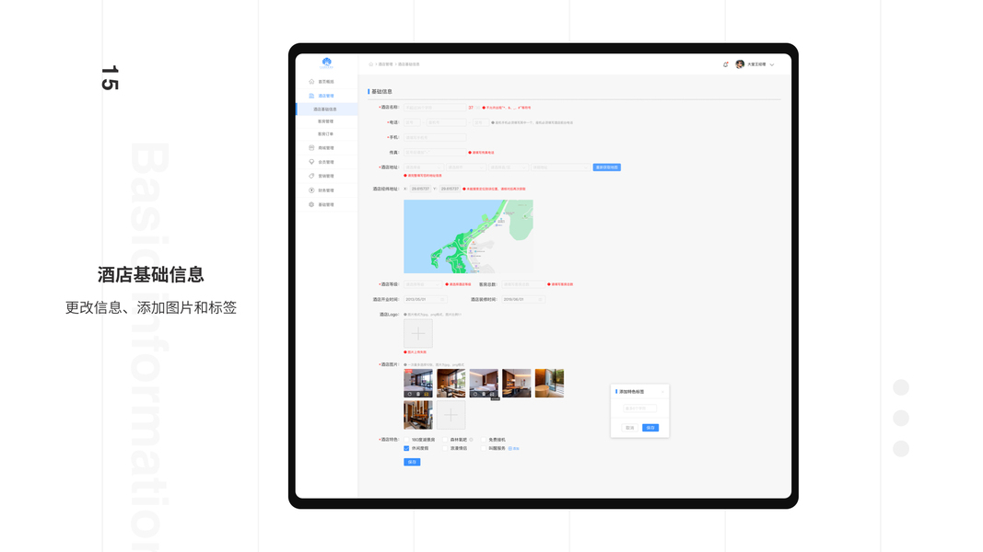This screenshot has width=983, height=552.
Task: Click the gear icon beside 基础管理
Action: (x=311, y=204)
